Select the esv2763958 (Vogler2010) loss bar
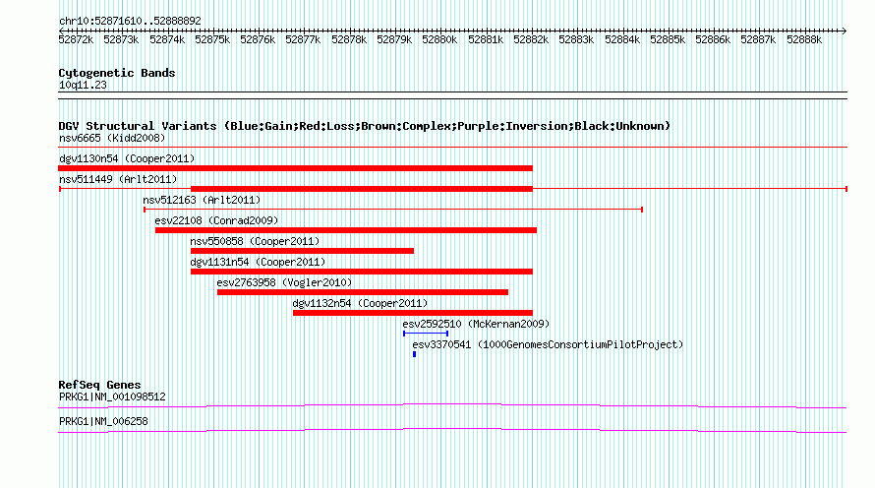 (362, 292)
